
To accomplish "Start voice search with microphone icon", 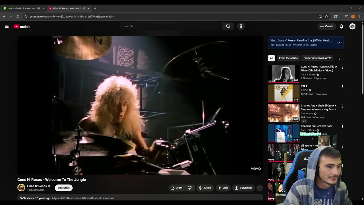I will point(241,26).
